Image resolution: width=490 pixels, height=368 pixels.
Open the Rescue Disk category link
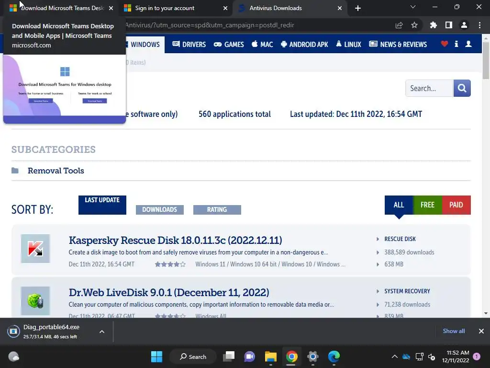click(x=400, y=239)
